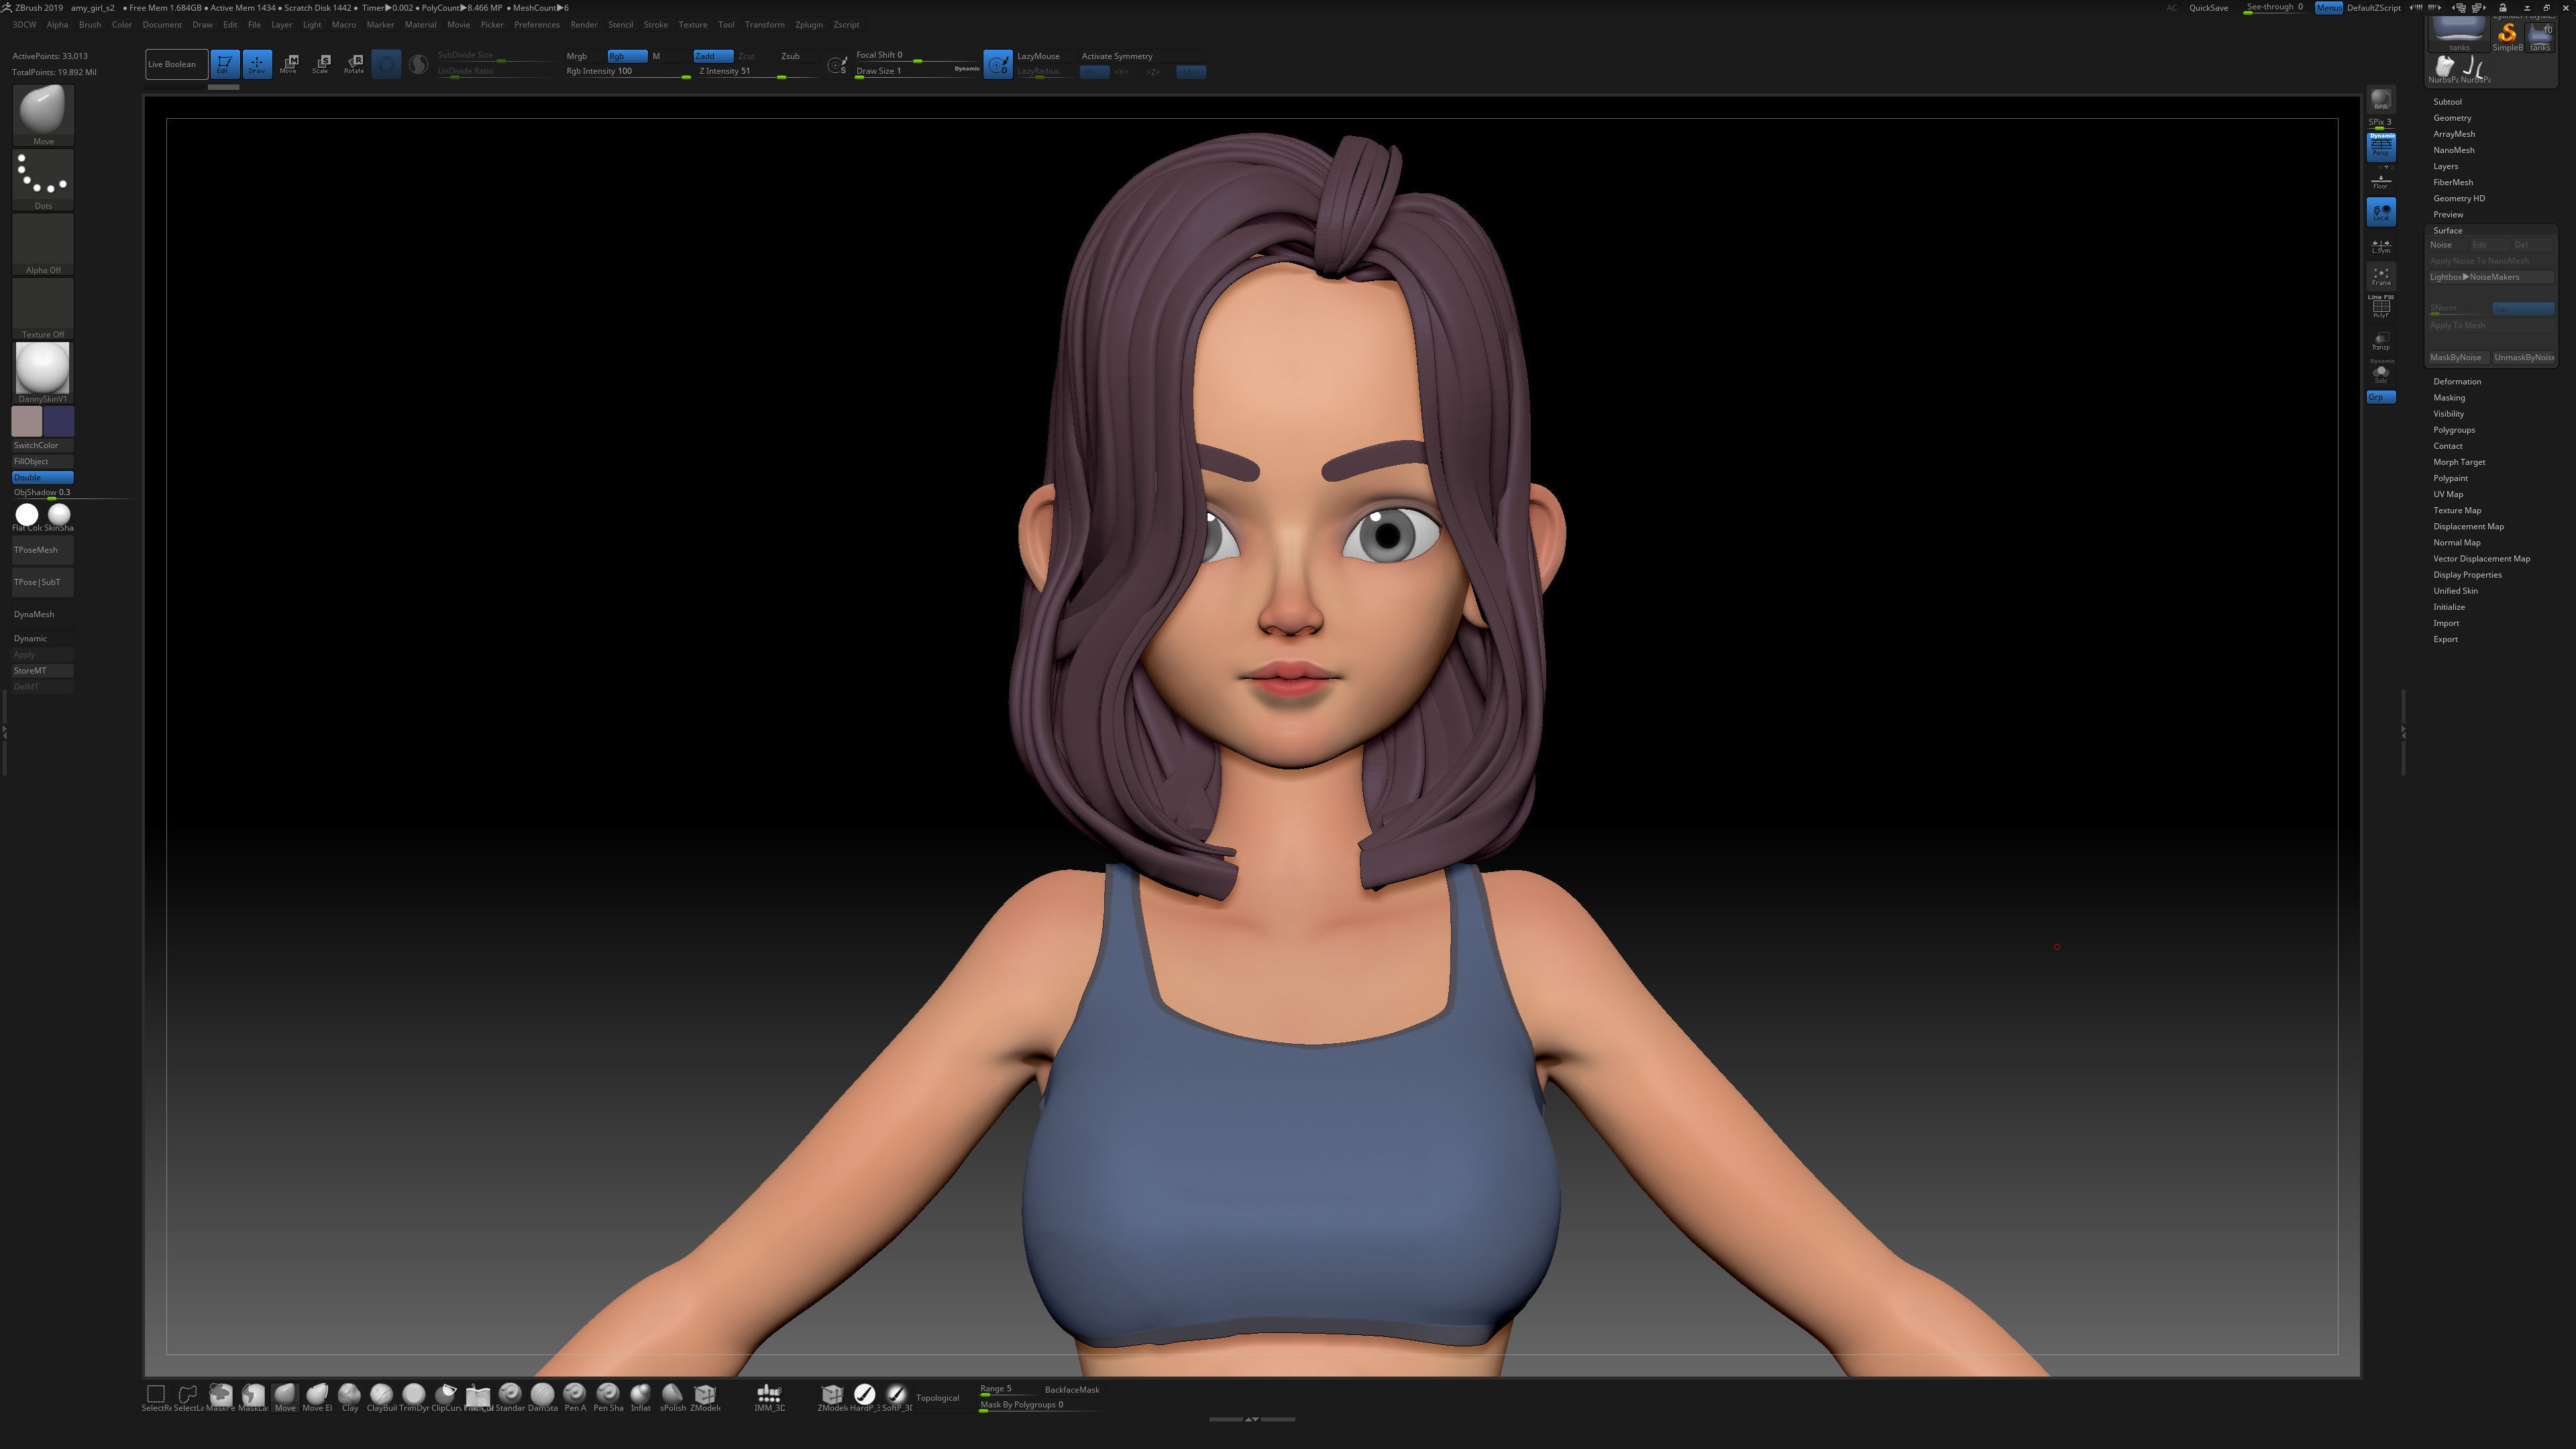Toggle Local symmetry rotation icon
The width and height of the screenshot is (2576, 1449).
click(x=2380, y=212)
